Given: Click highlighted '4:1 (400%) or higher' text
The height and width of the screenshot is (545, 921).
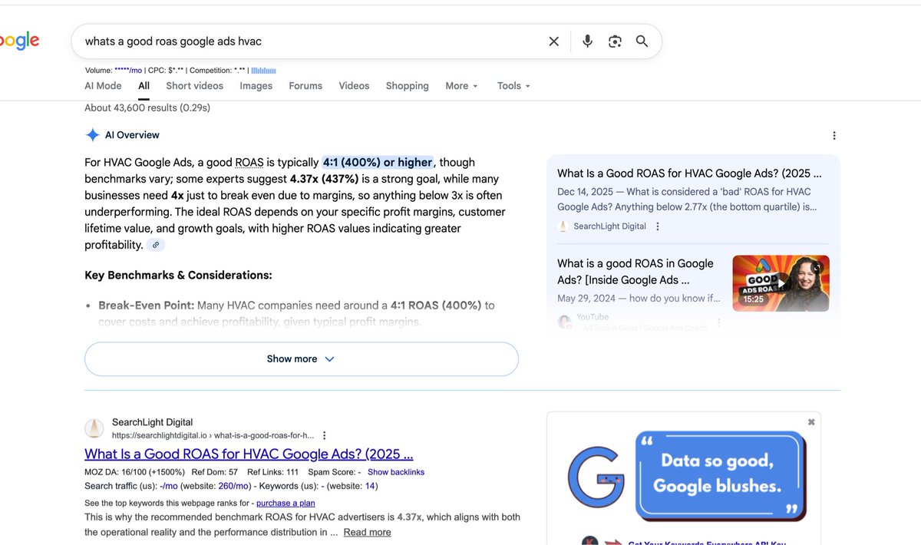Looking at the screenshot, I should [378, 163].
